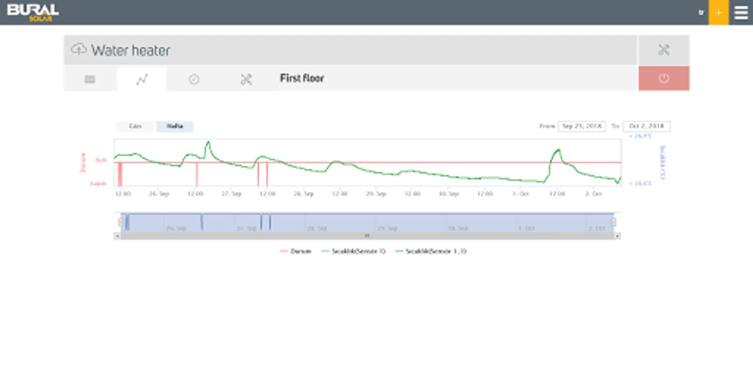Toggle the green Sıcaklık sensor legend entry

430,251
